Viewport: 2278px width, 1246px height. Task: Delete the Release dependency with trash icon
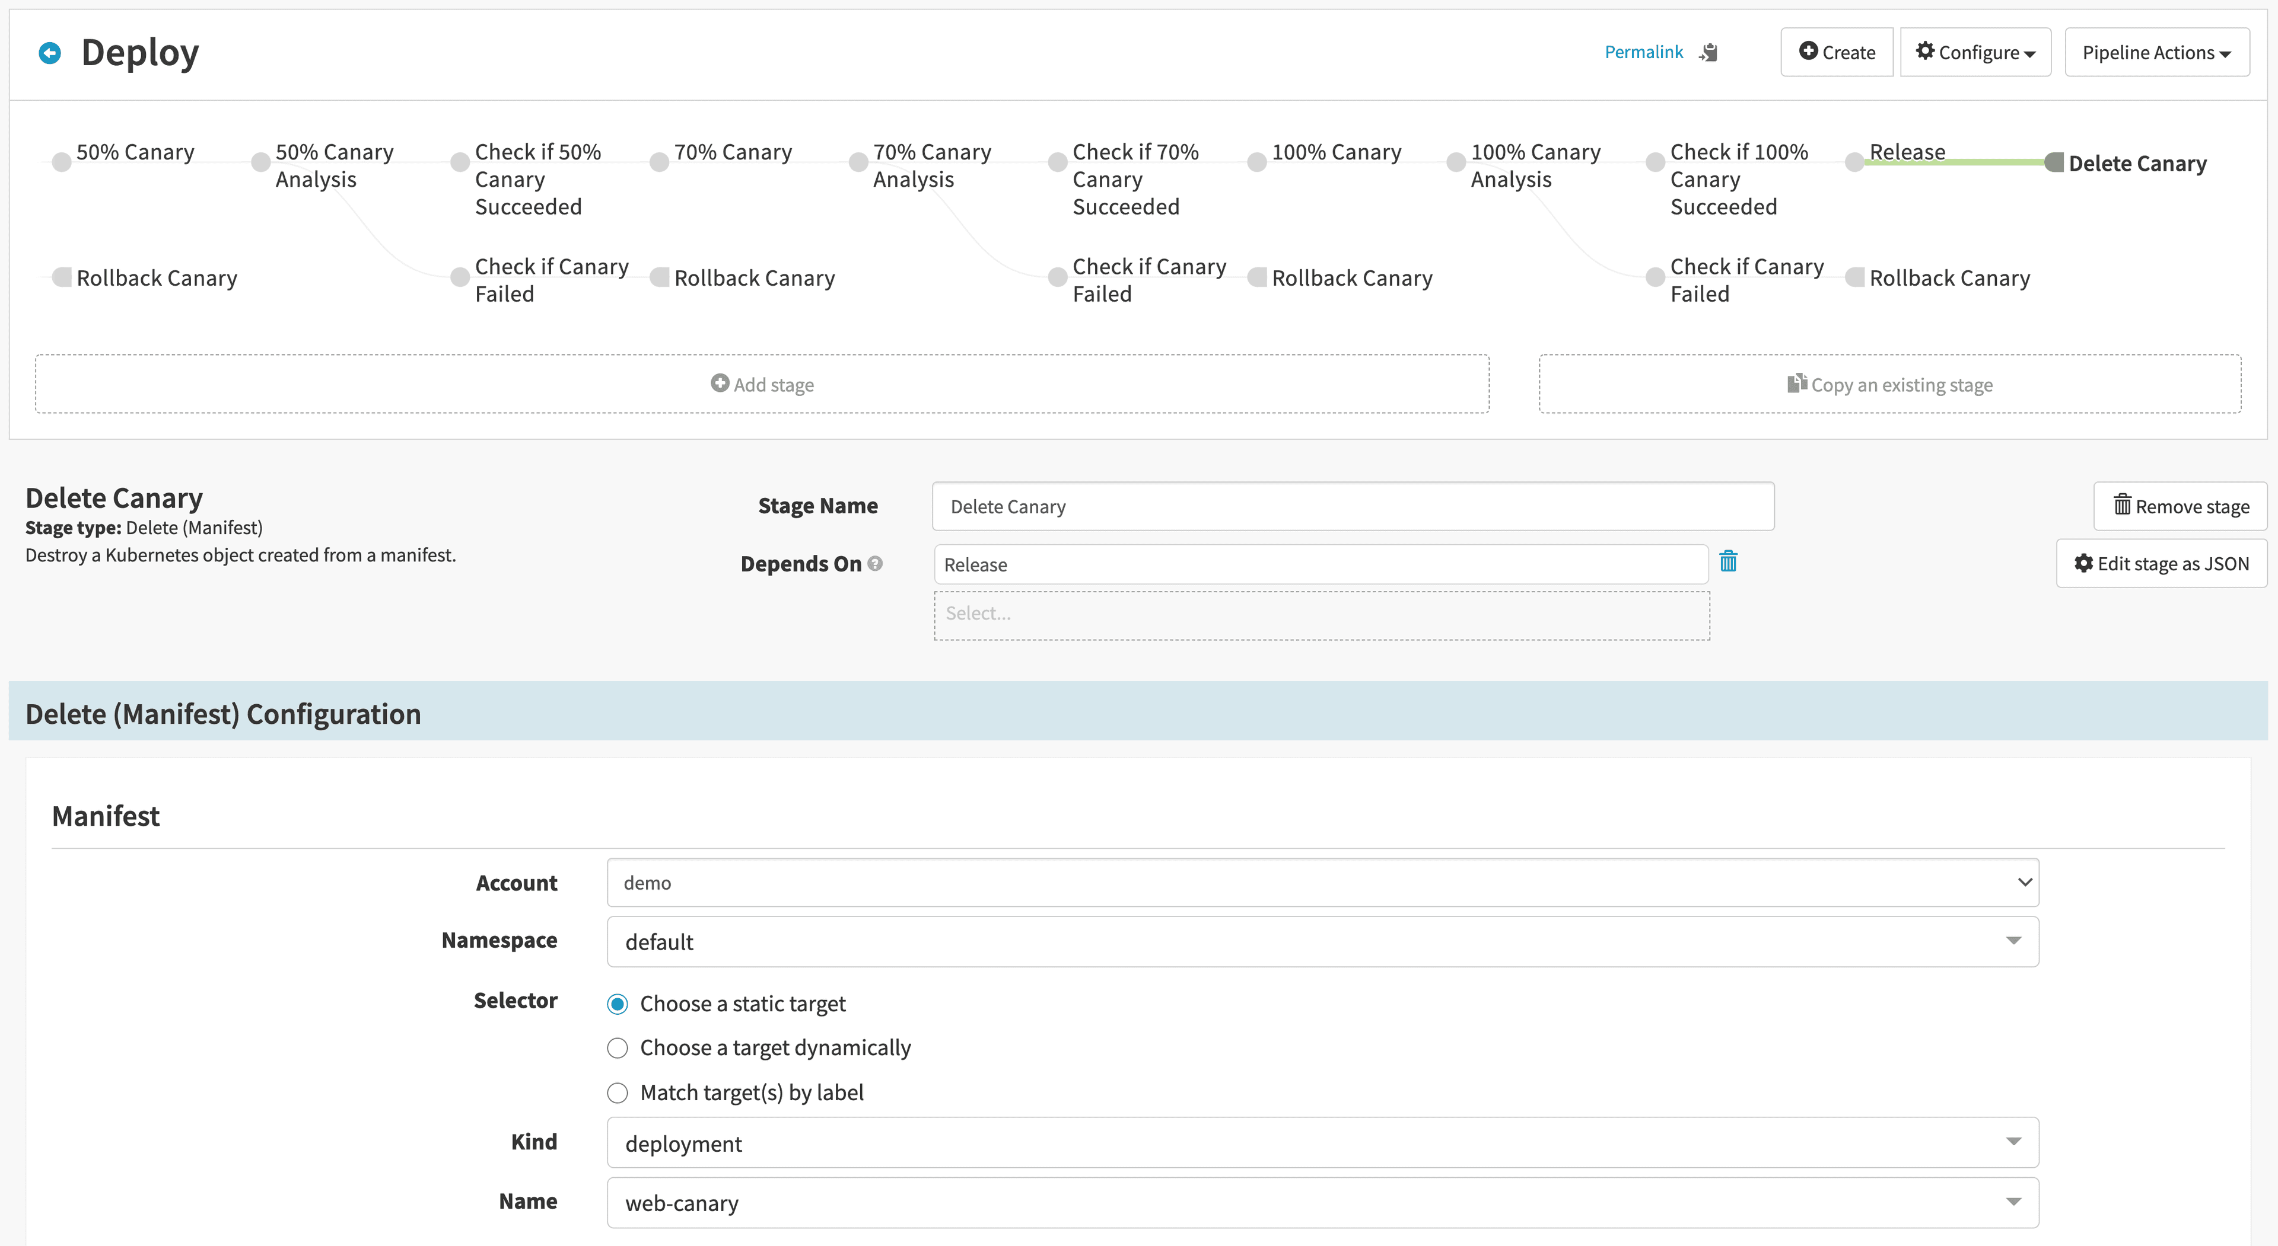pyautogui.click(x=1728, y=562)
